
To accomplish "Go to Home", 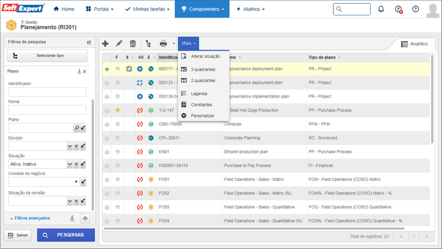I will [x=64, y=9].
